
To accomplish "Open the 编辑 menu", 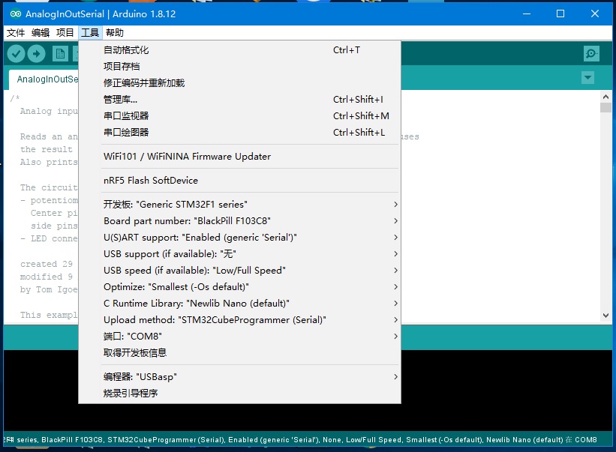I will 41,32.
